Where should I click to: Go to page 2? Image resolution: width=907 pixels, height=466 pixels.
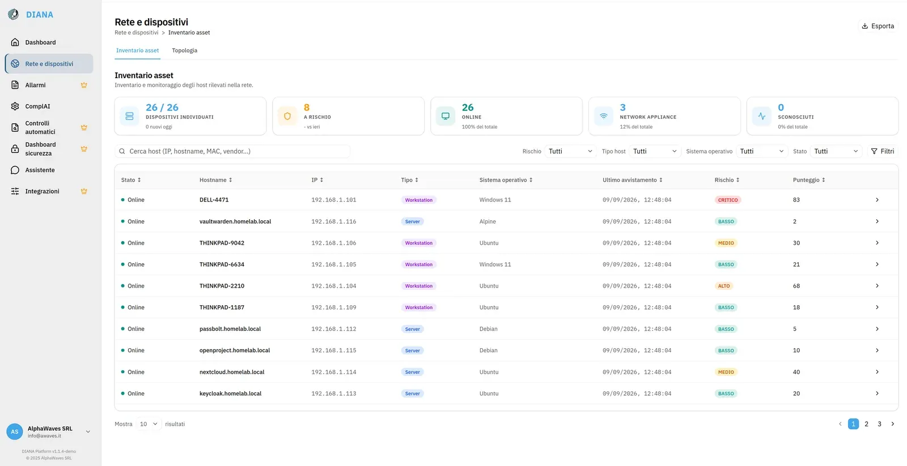click(866, 424)
